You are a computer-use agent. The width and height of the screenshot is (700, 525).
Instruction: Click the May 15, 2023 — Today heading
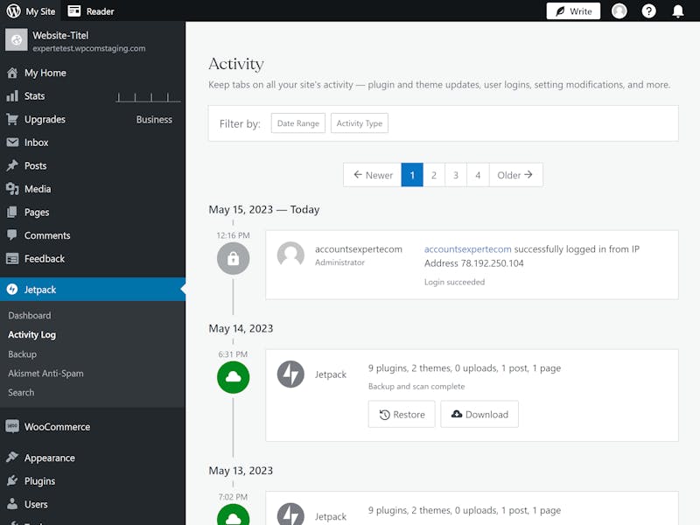264,209
